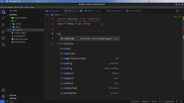The height and width of the screenshot is (103, 184).
Task: Open the Run menu
Action: click(22, 7)
